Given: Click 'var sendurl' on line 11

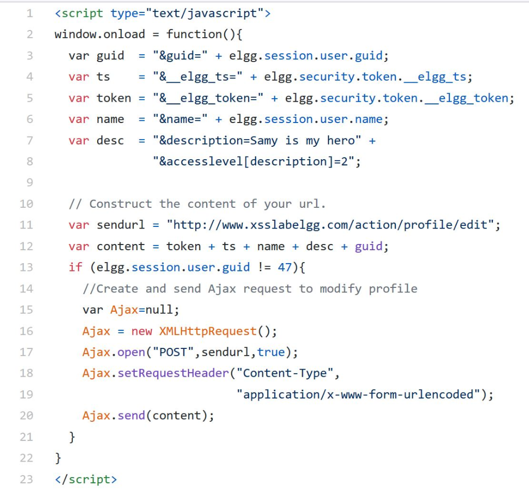Looking at the screenshot, I should click(x=106, y=225).
